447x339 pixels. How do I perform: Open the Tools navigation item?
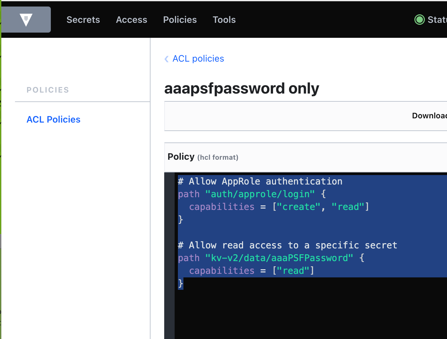(x=224, y=20)
